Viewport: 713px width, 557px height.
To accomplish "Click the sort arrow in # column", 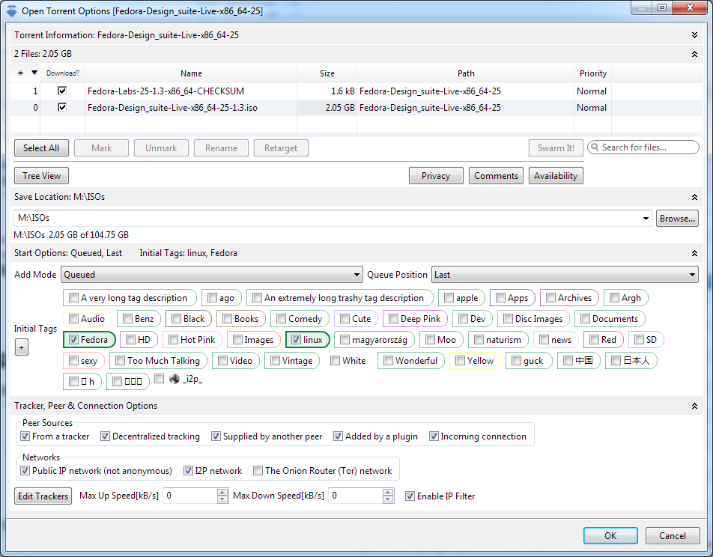I will coord(34,73).
